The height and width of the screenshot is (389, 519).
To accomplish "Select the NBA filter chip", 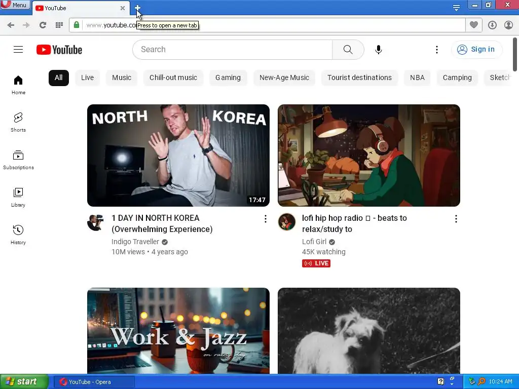I will (417, 77).
